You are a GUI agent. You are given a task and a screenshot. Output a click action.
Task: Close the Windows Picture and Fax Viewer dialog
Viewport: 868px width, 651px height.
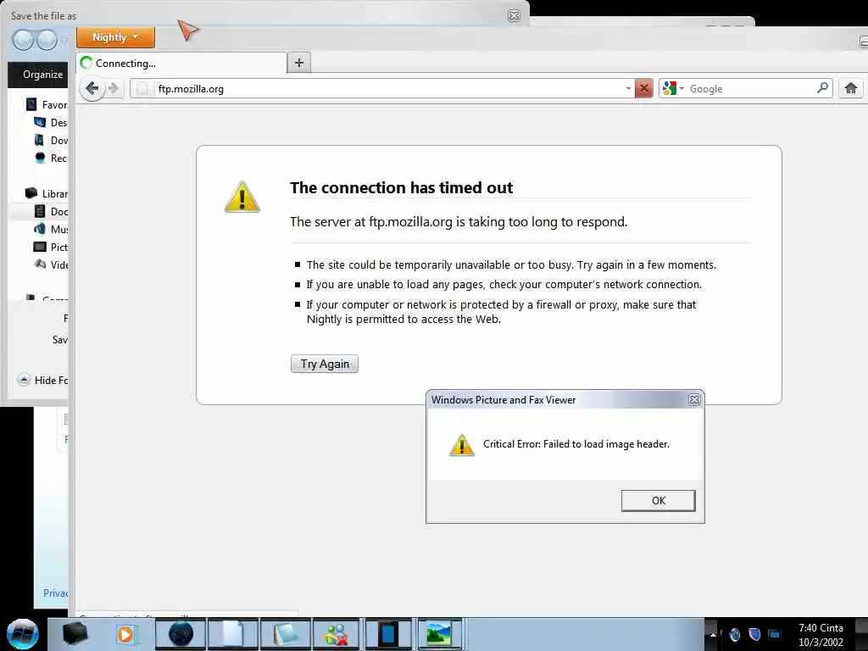(694, 400)
